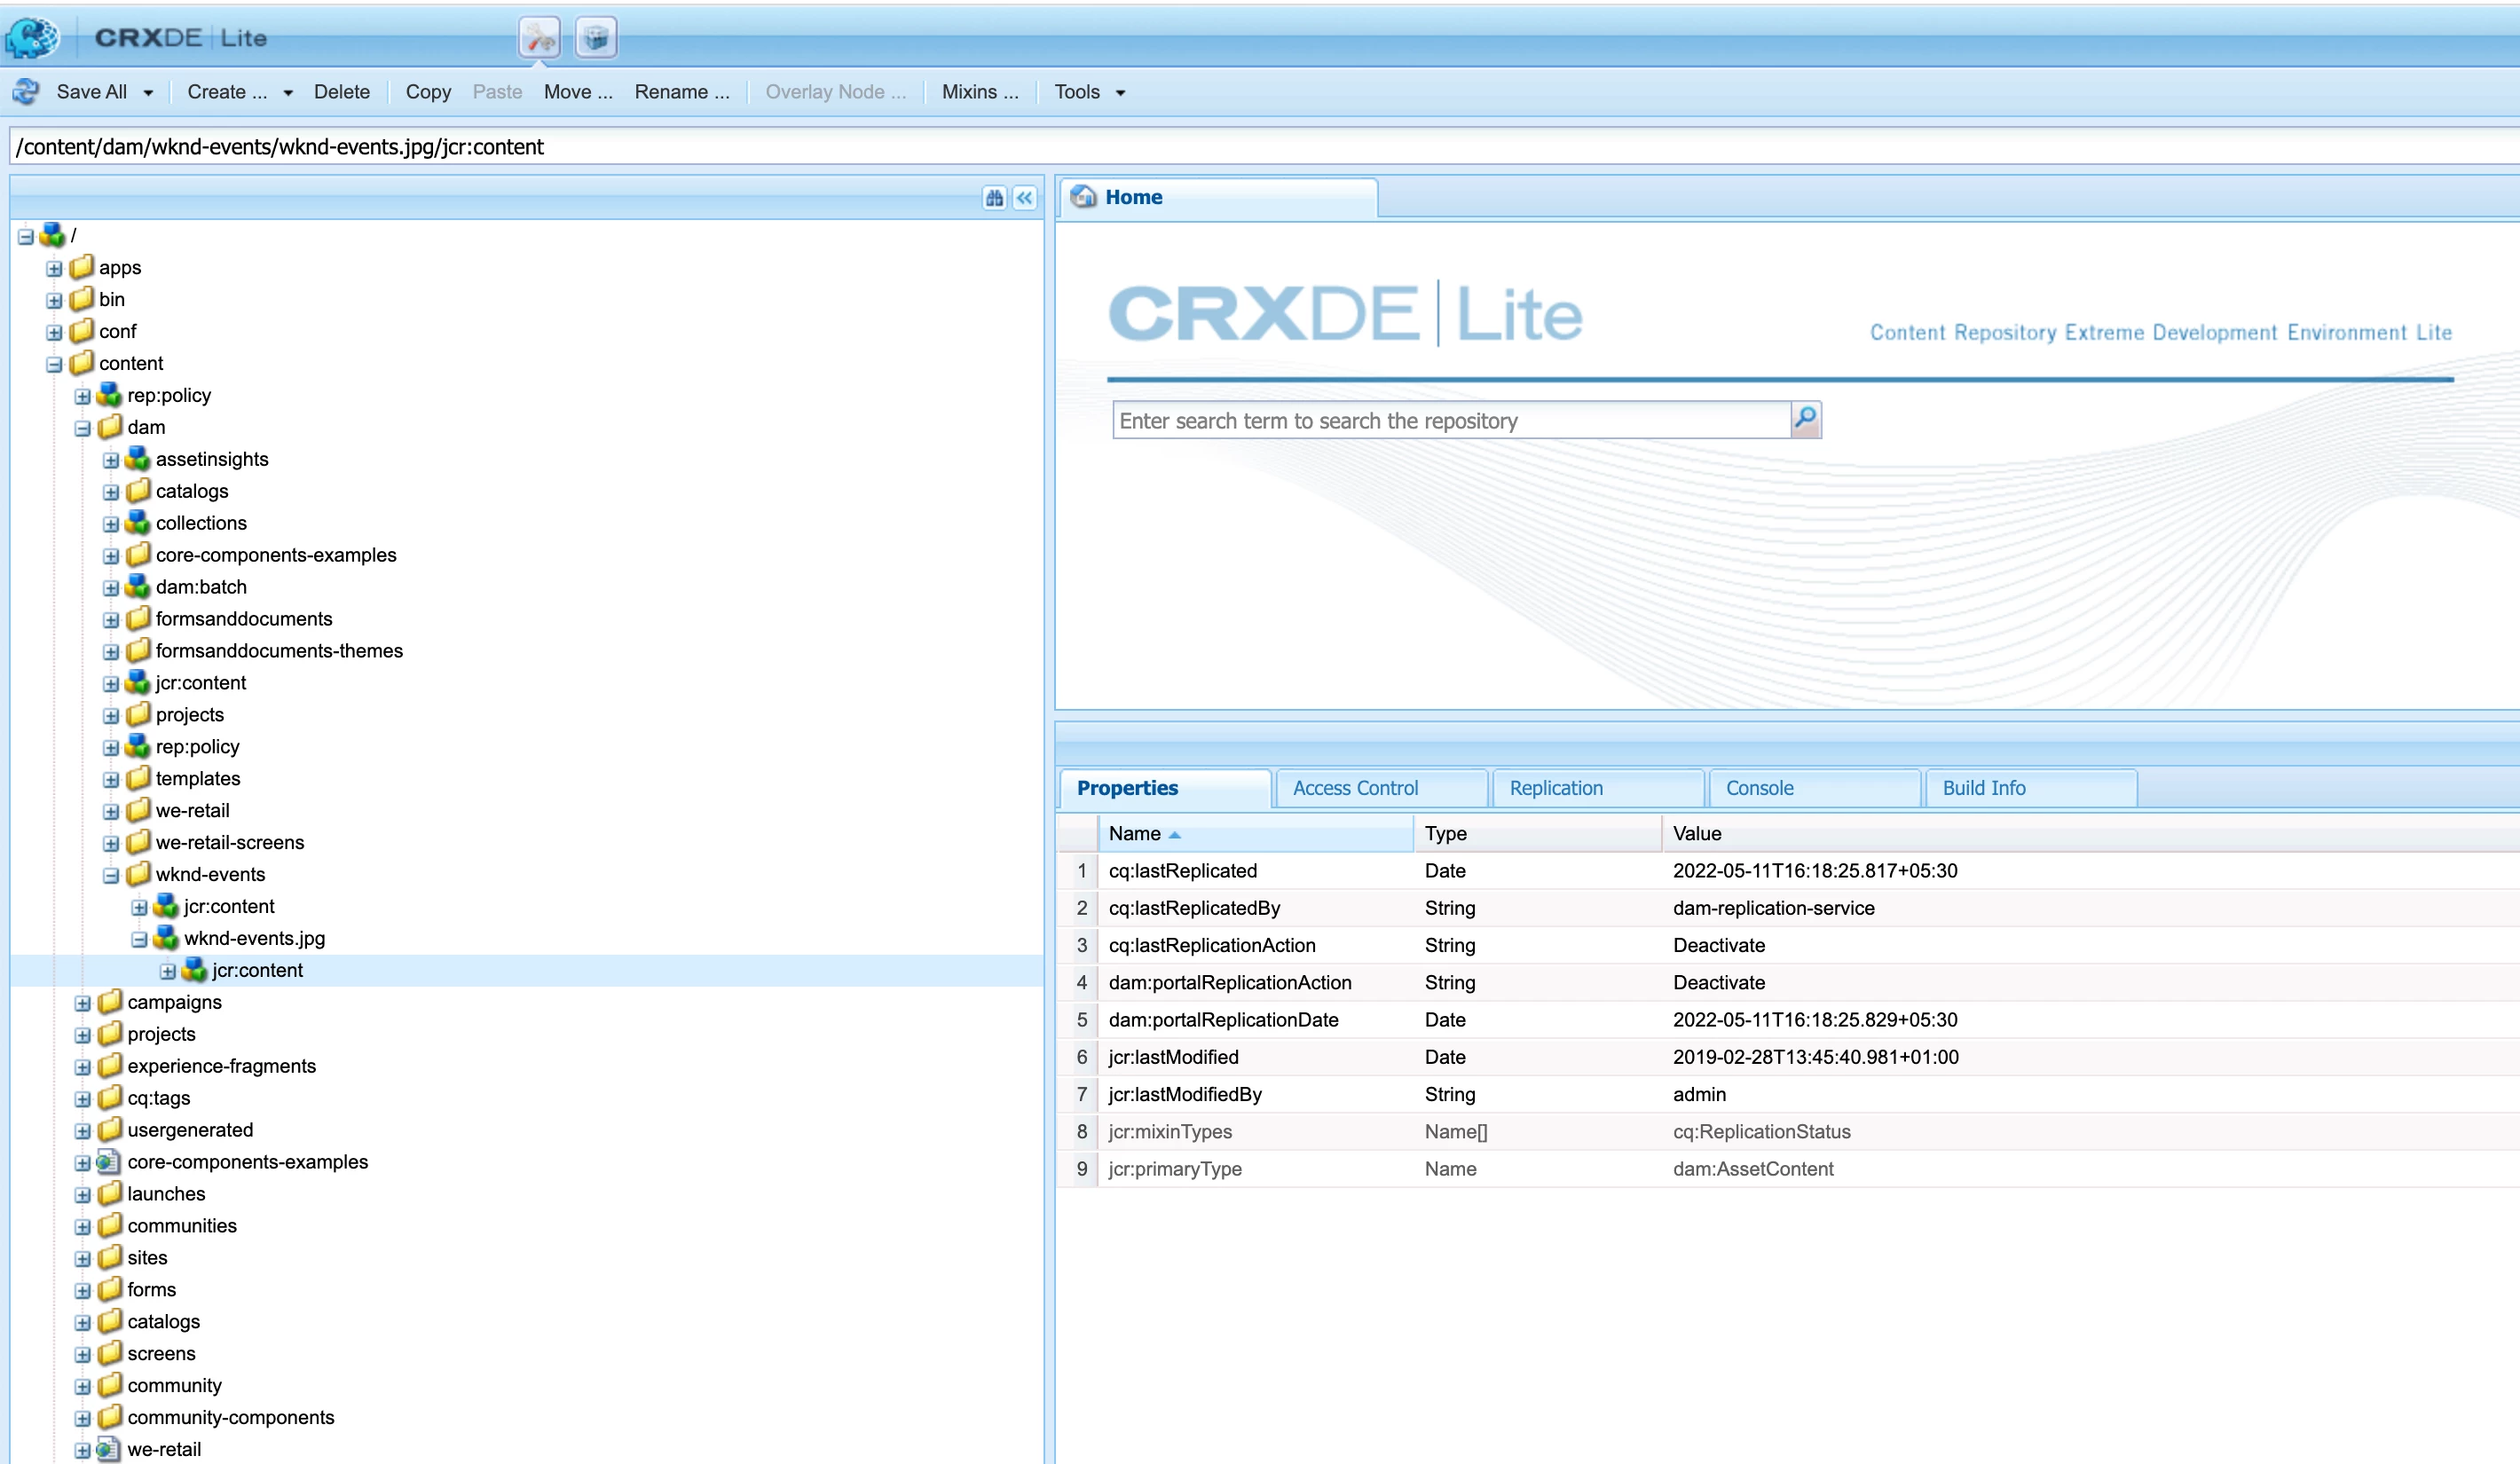2520x1464 pixels.
Task: Click the repository search magnifier icon
Action: click(x=1805, y=419)
